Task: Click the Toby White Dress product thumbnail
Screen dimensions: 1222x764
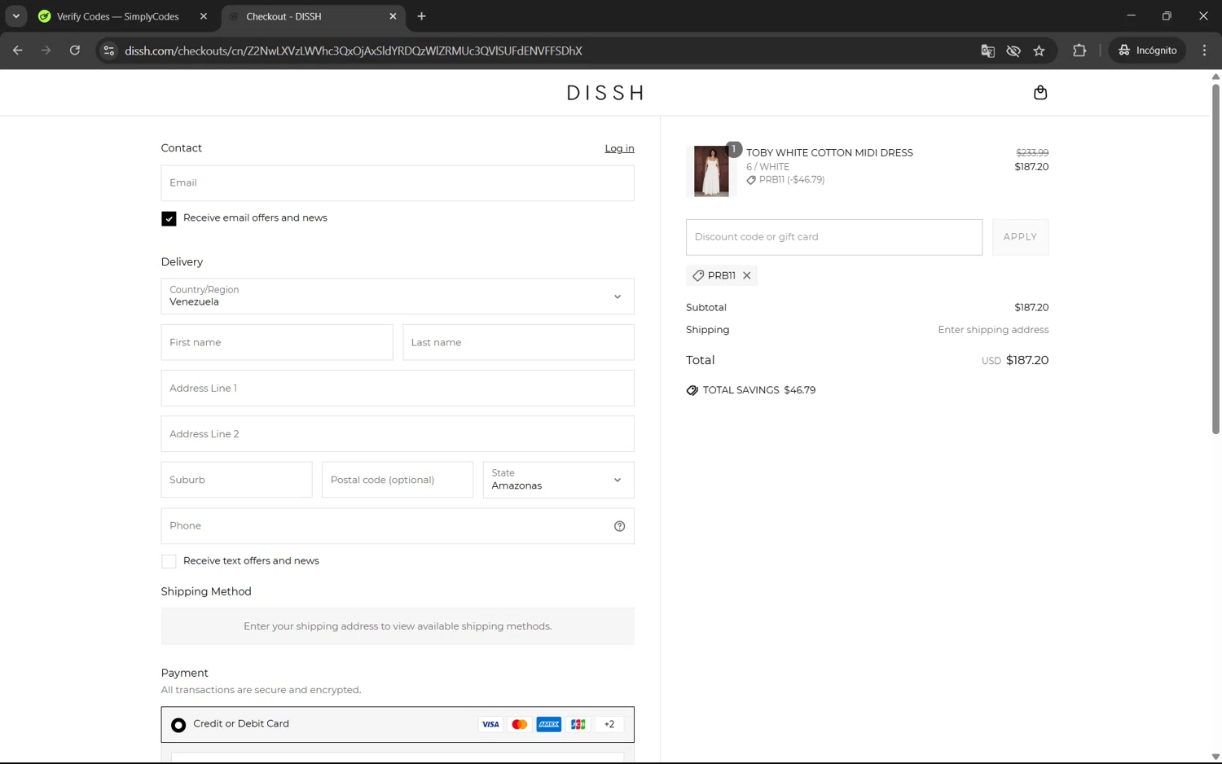Action: pos(711,171)
